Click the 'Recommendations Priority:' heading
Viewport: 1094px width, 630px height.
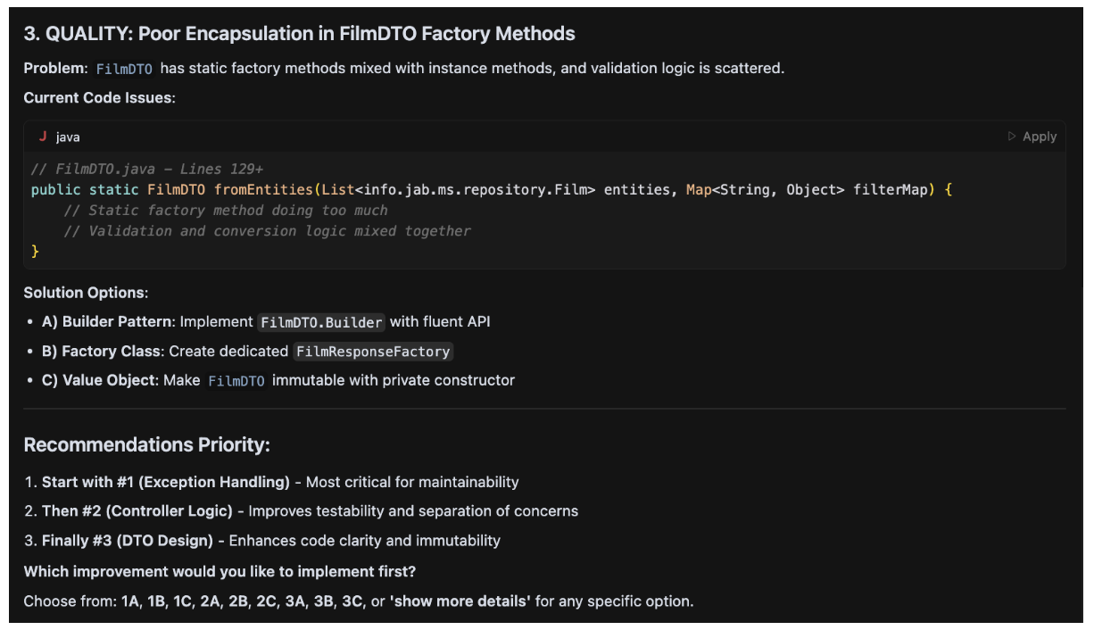(x=146, y=444)
